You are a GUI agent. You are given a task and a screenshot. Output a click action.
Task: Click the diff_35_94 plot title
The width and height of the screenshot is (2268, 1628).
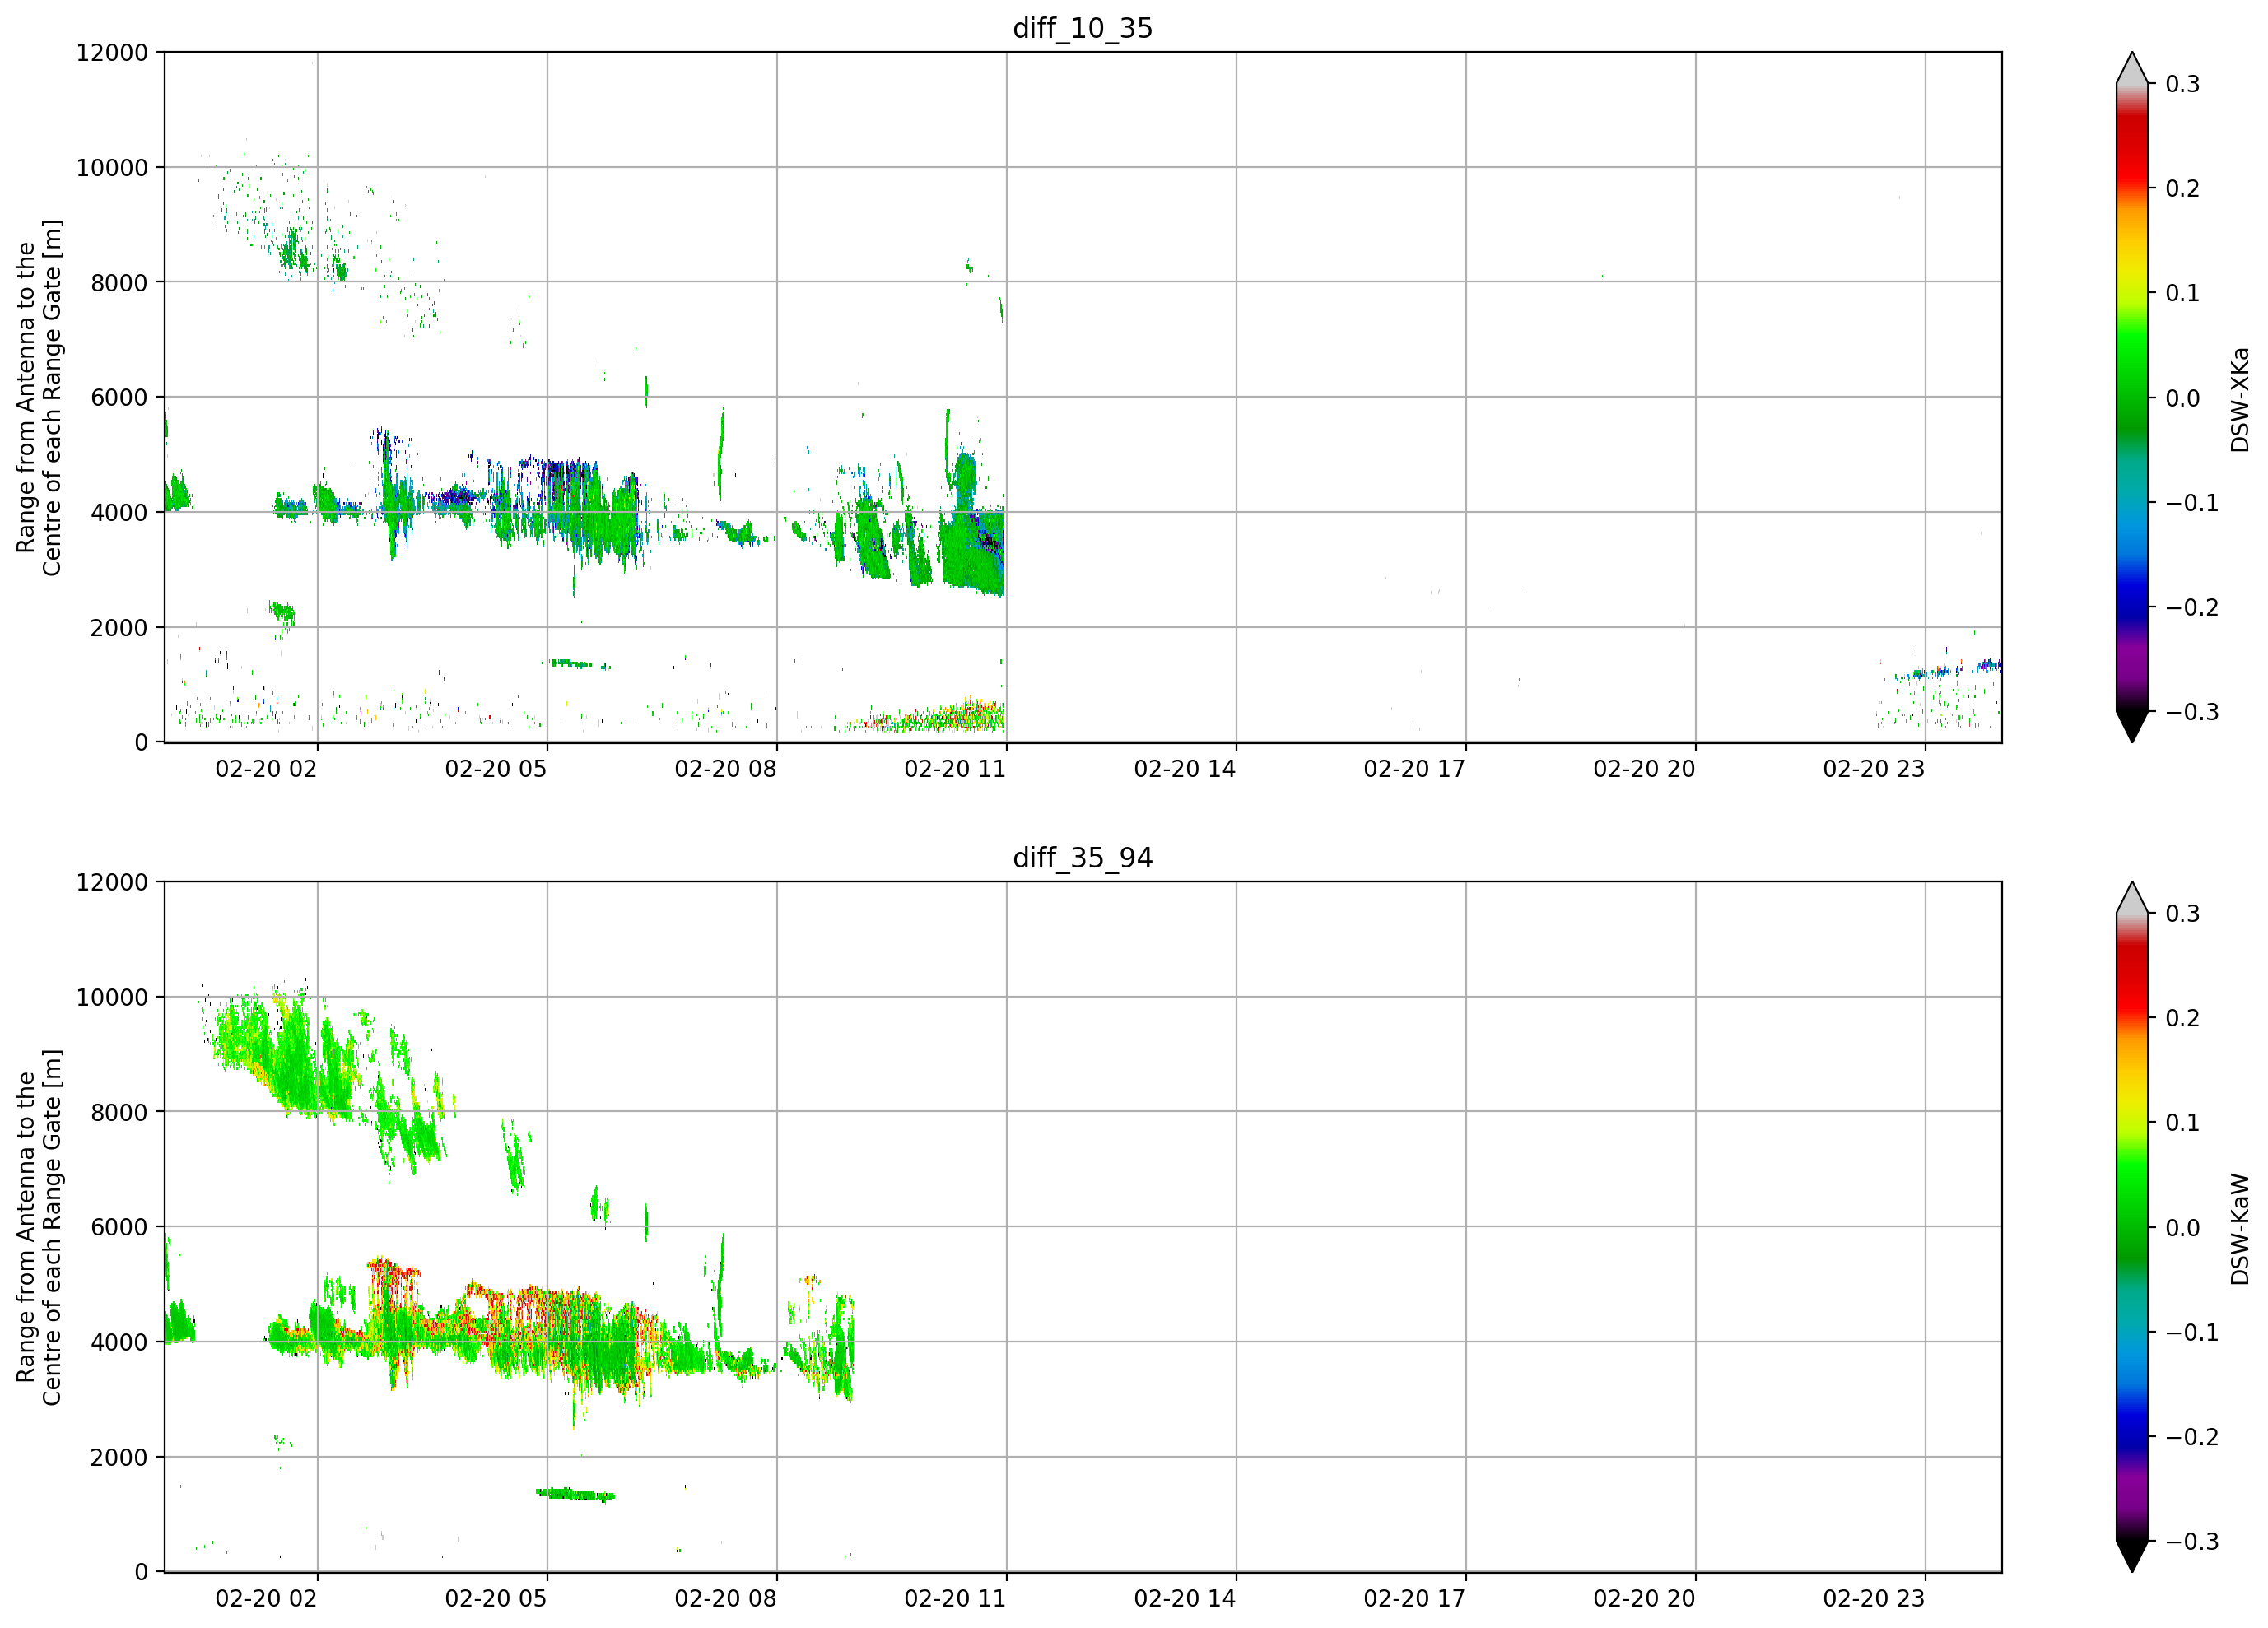point(1083,858)
